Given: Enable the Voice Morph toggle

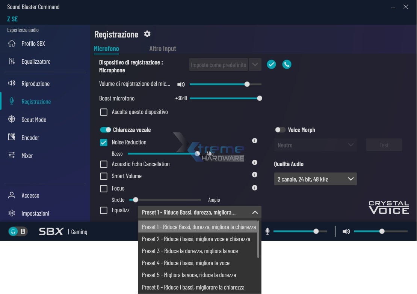Looking at the screenshot, I should [280, 130].
